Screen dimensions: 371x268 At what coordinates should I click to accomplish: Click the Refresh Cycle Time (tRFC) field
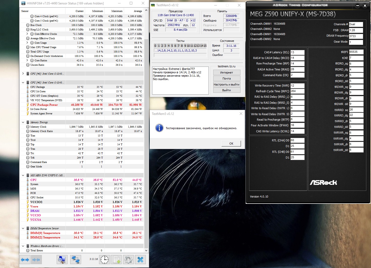pos(297,91)
